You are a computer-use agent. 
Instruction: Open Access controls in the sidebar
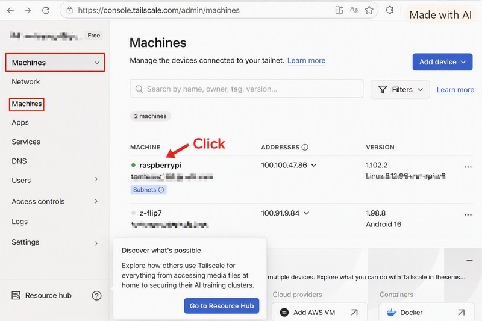[38, 201]
